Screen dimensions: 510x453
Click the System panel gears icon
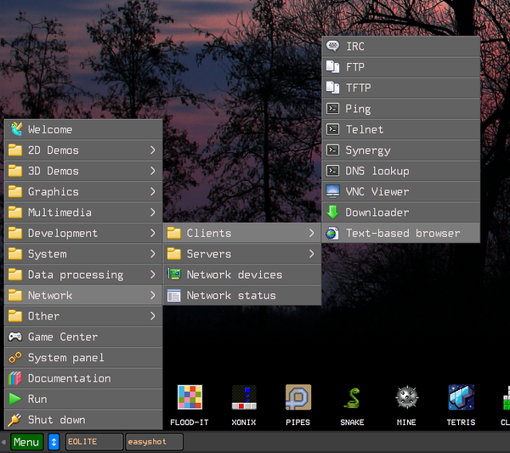(x=15, y=358)
